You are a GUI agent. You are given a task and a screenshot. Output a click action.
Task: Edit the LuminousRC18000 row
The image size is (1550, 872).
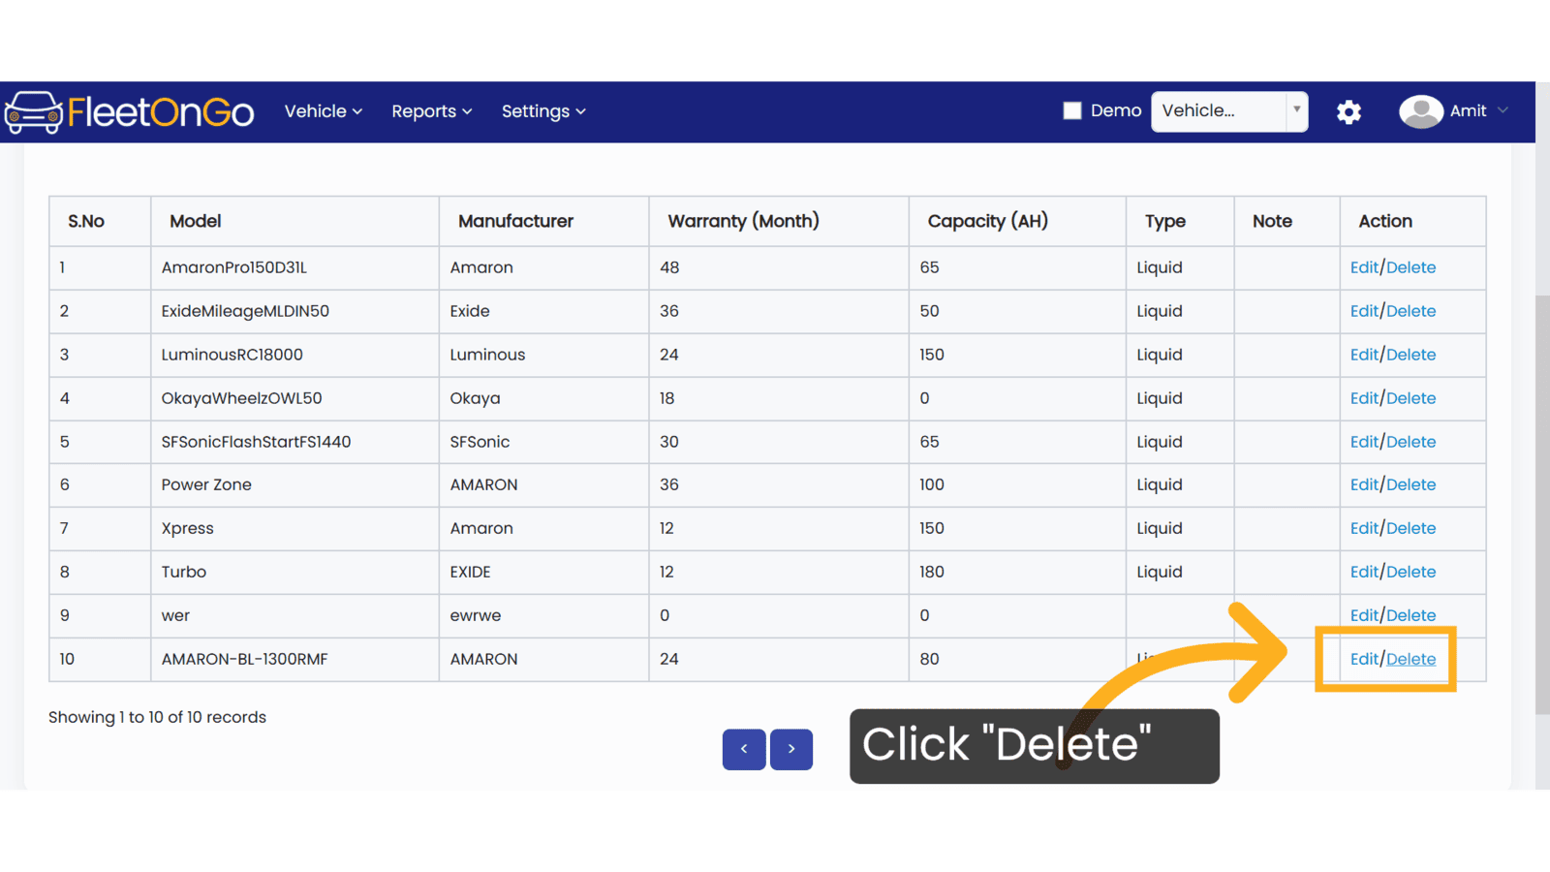(x=1364, y=355)
